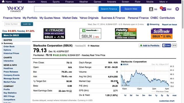The width and height of the screenshot is (184, 103).
Task: Open Options in sidebar
Action: coord(7,50)
